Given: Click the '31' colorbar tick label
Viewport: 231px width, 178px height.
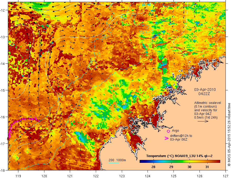Looking at the screenshot, I should (x=207, y=167).
